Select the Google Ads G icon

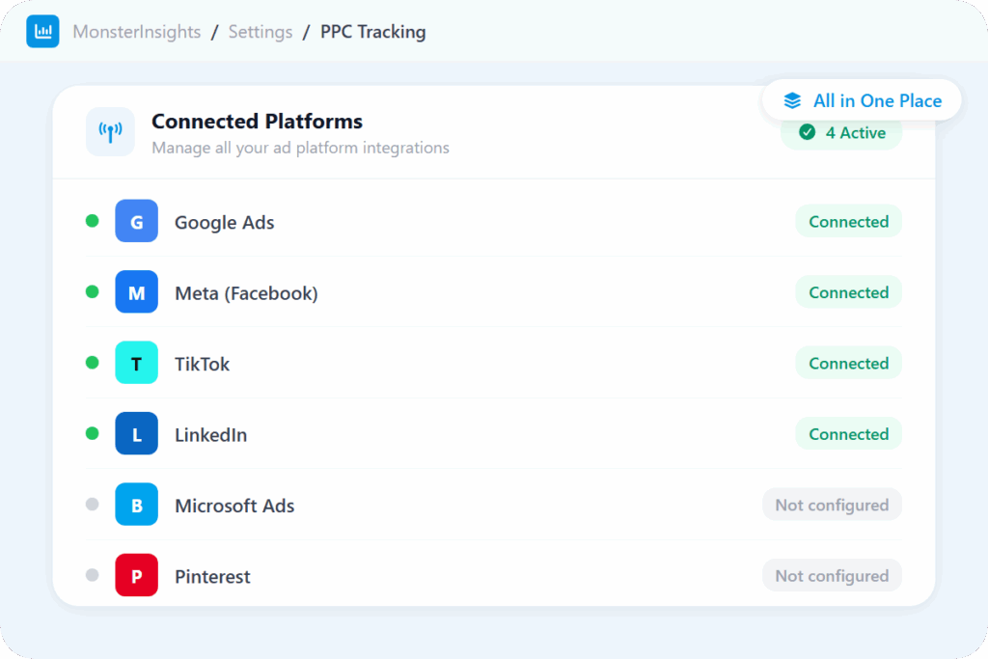[x=136, y=222]
